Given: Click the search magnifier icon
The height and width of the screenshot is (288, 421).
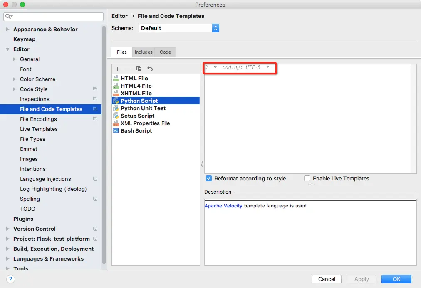Looking at the screenshot, I should pyautogui.click(x=9, y=16).
